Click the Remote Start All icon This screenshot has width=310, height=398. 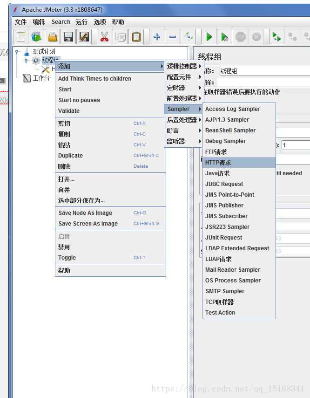tap(276, 37)
